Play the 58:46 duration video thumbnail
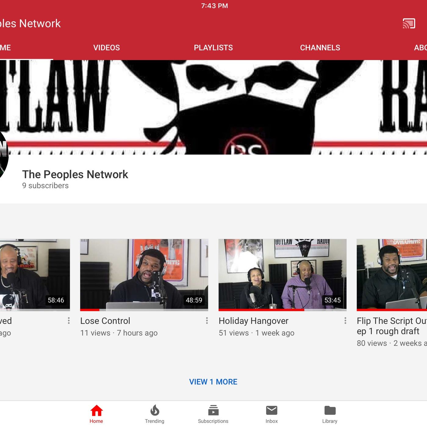This screenshot has width=427, height=427. (x=35, y=275)
